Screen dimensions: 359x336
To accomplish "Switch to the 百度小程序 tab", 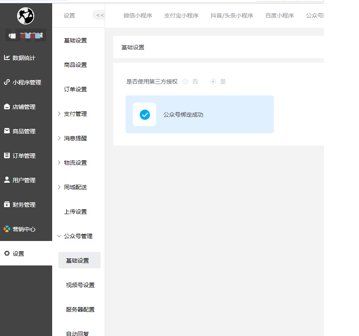I will 280,16.
